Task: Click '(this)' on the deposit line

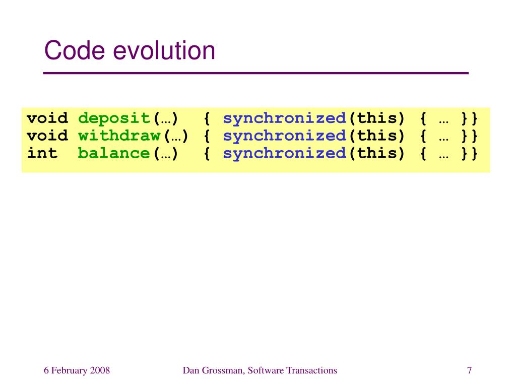Action: pyautogui.click(x=377, y=118)
